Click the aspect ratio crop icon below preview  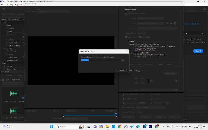coord(93,111)
